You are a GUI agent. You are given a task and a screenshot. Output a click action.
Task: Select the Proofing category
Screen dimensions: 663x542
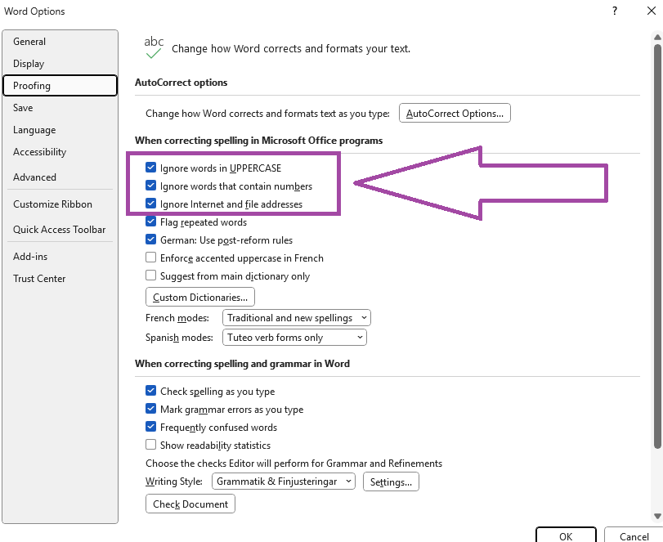60,85
